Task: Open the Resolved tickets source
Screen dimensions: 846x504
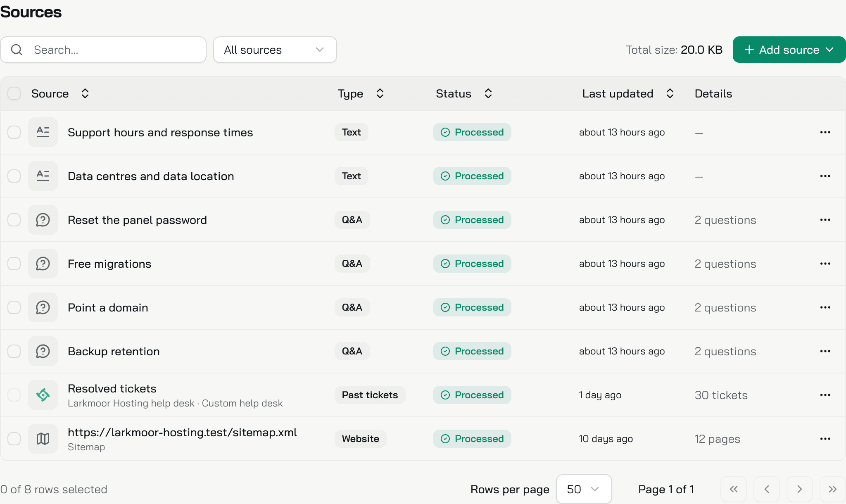Action: [x=112, y=389]
